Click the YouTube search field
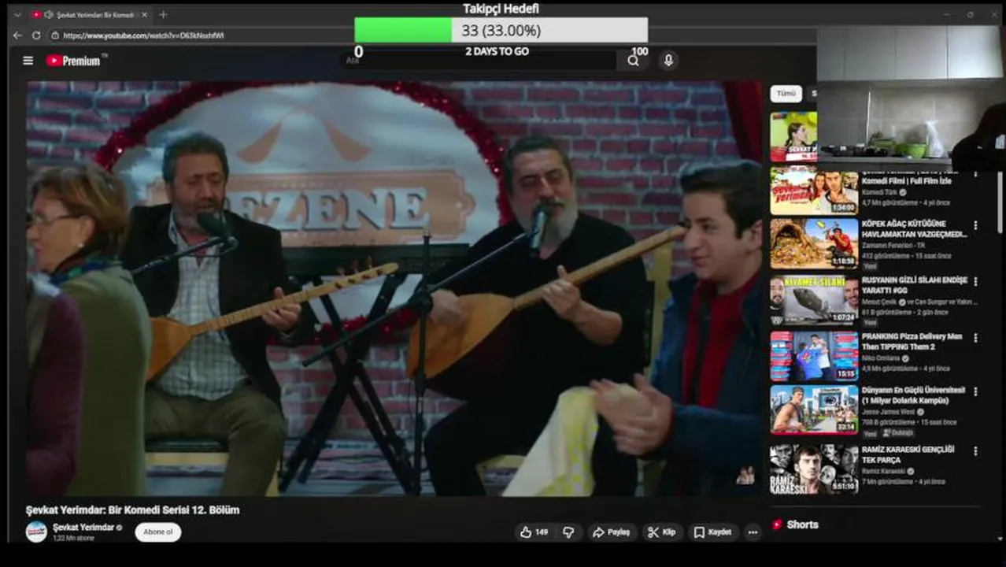 click(x=480, y=61)
